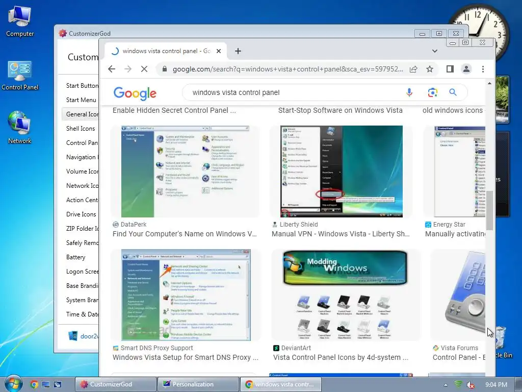Select Shell Icons in CustomizerGod sidebar
Viewport: 522px width, 392px height.
pos(81,129)
